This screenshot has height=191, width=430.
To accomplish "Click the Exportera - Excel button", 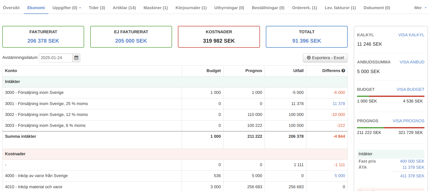I will (325, 58).
